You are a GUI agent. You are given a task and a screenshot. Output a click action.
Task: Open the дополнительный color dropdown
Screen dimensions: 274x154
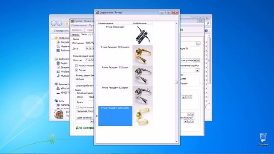pos(185,121)
